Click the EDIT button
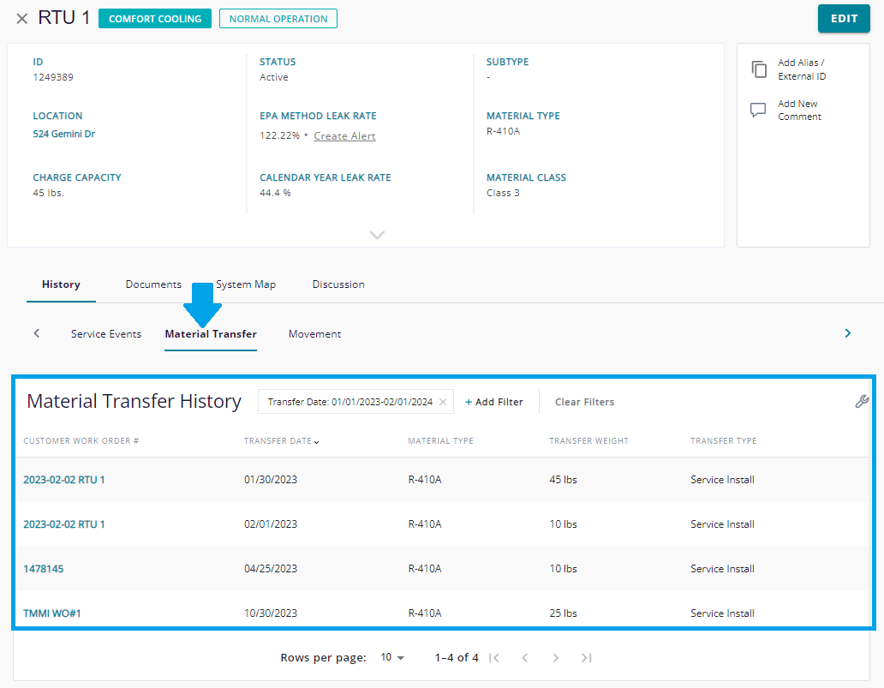 (844, 19)
